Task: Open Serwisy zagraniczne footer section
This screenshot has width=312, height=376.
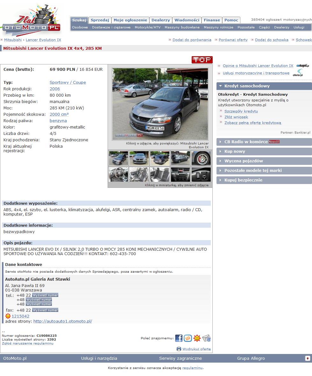Action: (181, 358)
